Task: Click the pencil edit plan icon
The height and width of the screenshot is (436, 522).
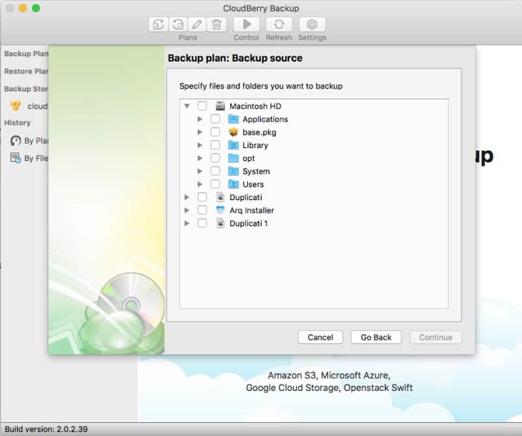Action: tap(197, 24)
